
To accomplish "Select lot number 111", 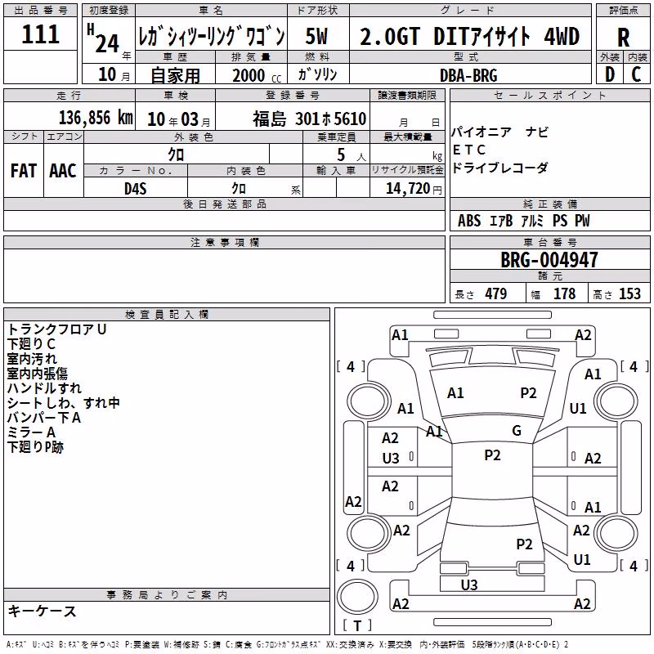I will pos(40,34).
